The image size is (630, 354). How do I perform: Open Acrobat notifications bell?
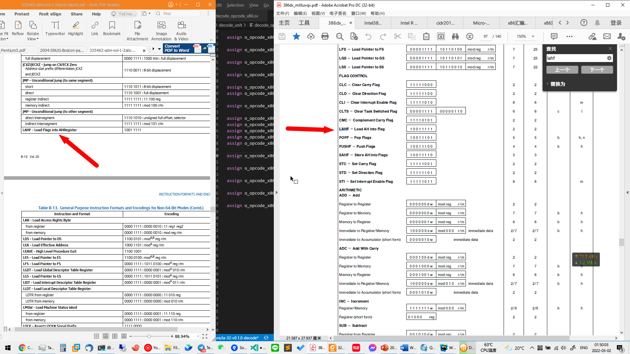597,23
